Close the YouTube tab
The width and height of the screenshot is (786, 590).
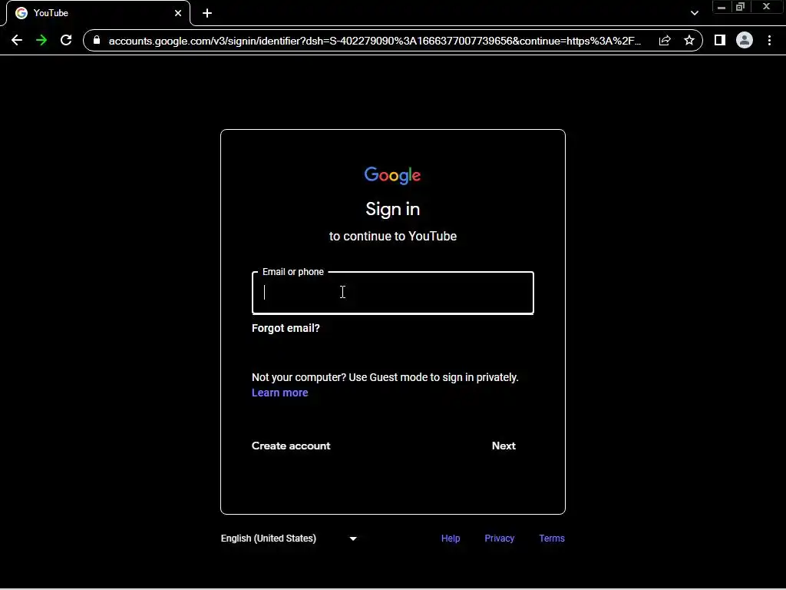(x=178, y=13)
